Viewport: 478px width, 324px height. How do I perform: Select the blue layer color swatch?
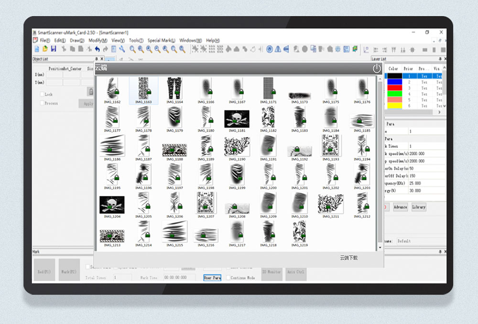tap(394, 82)
